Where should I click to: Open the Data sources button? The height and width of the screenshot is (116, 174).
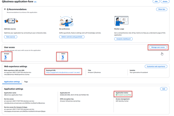[x=11, y=37]
